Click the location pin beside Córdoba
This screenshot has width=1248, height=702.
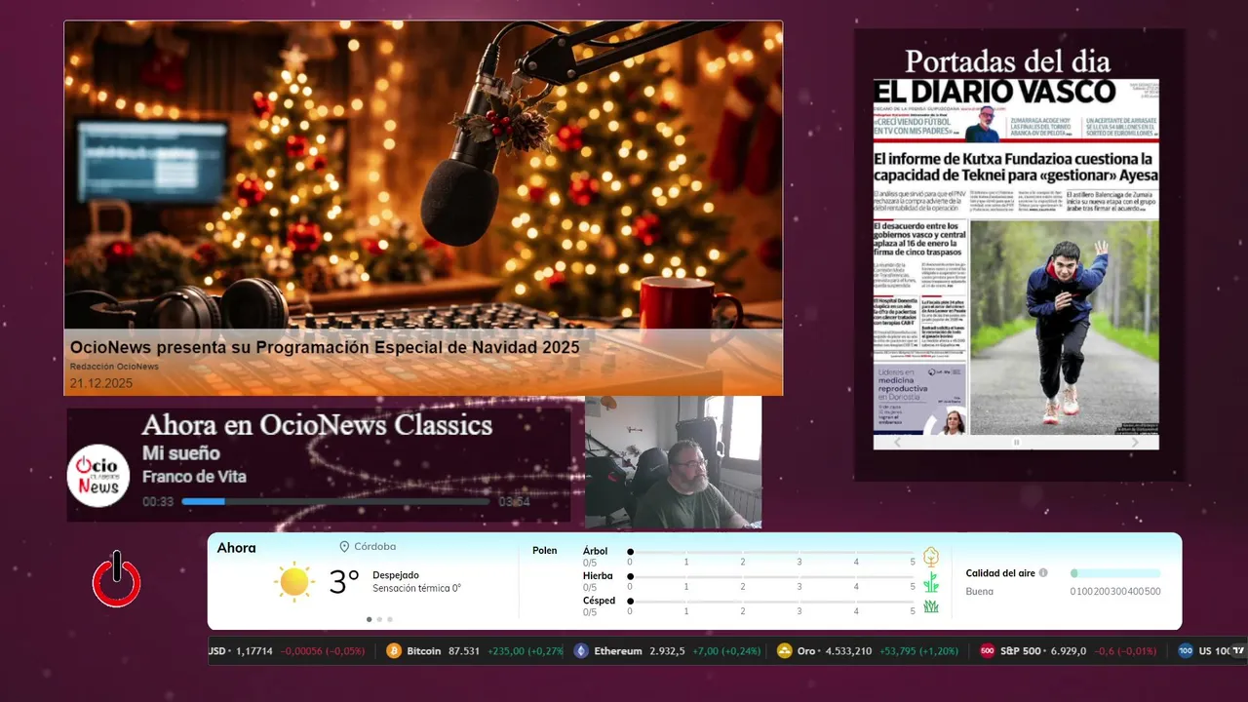(x=344, y=547)
